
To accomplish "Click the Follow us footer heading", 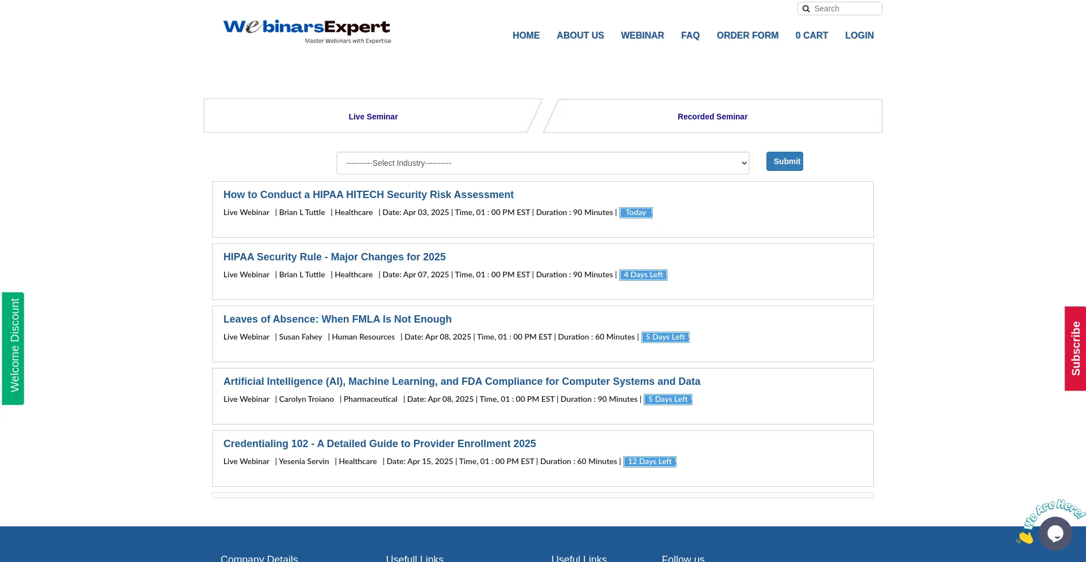I will pyautogui.click(x=683, y=558).
